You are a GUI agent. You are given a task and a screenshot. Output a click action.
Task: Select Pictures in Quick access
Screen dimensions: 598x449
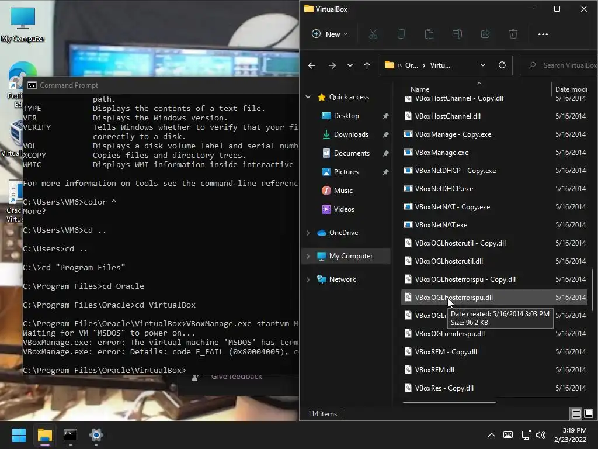(346, 172)
